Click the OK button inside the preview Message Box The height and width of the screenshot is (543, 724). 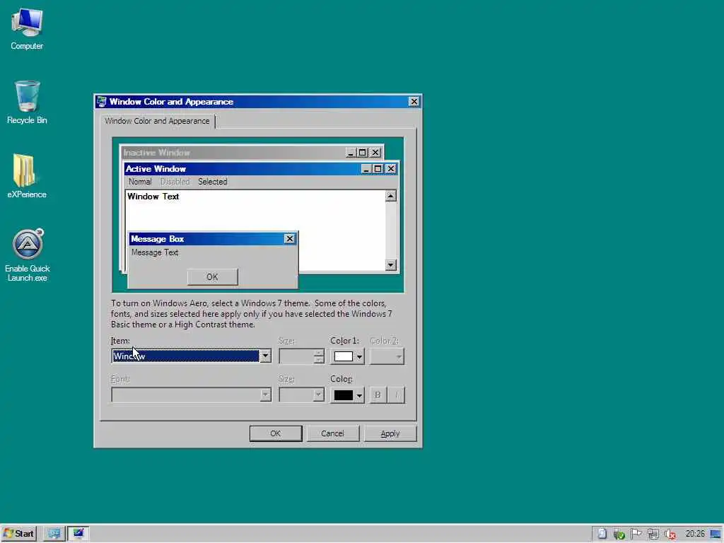(x=212, y=277)
